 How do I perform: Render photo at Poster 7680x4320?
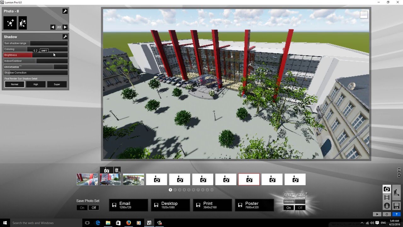tap(254, 205)
